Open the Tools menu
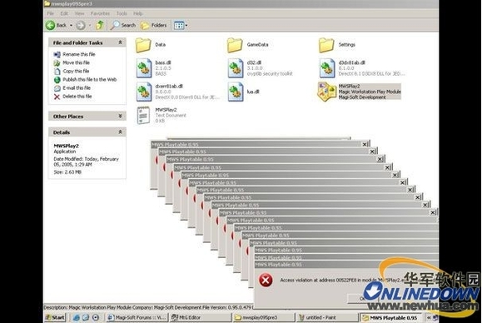Image resolution: width=482 pixels, height=323 pixels. (x=122, y=13)
